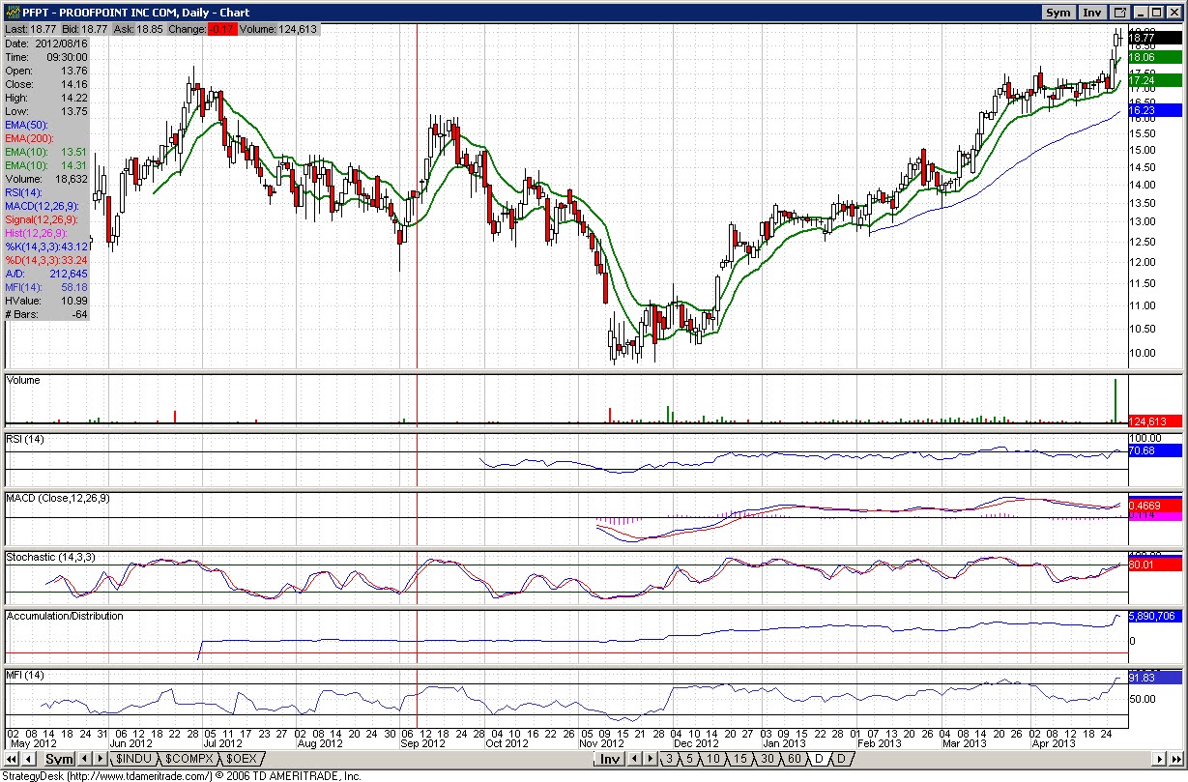This screenshot has height=782, width=1188.
Task: Click the %K(14,3,3): 43.12 data row
Action: coord(46,246)
